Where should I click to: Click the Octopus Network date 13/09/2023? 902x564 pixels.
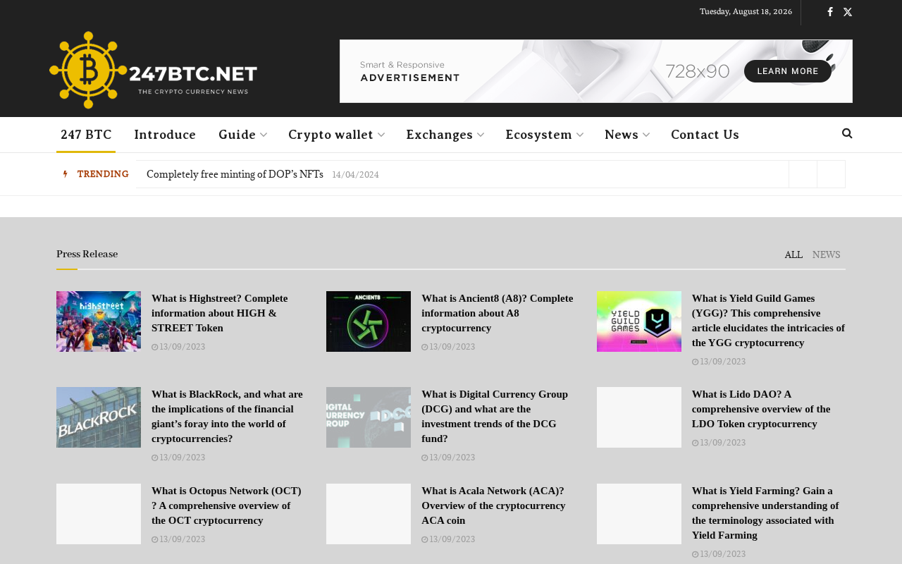[x=178, y=539]
